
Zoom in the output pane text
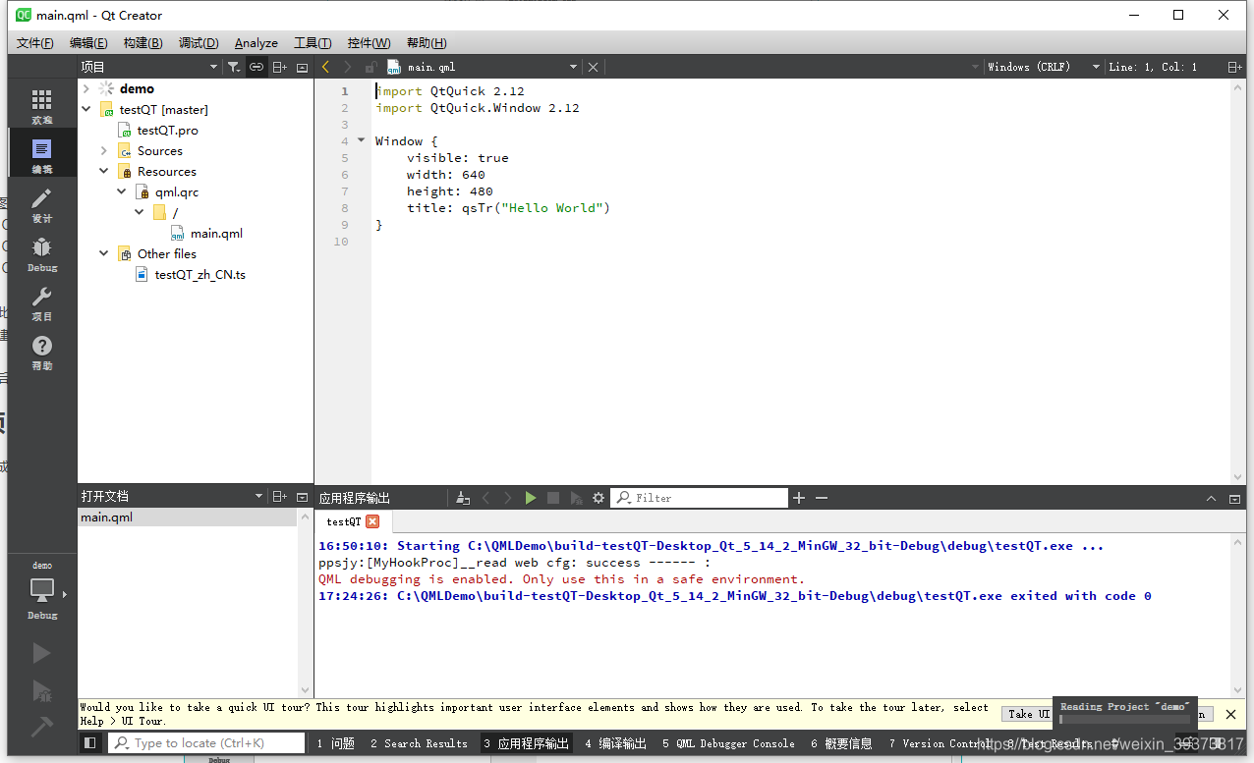click(x=799, y=498)
